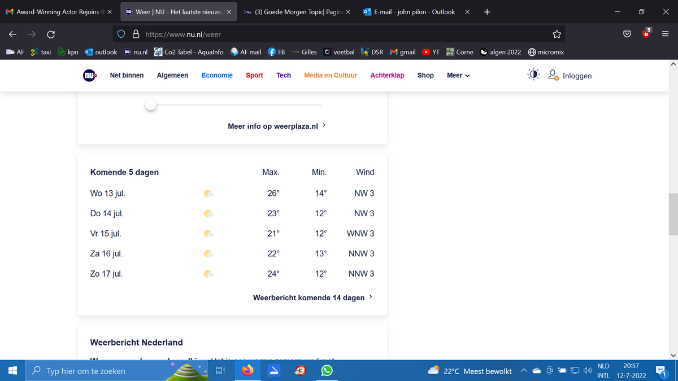Click the URL address bar

[339, 34]
